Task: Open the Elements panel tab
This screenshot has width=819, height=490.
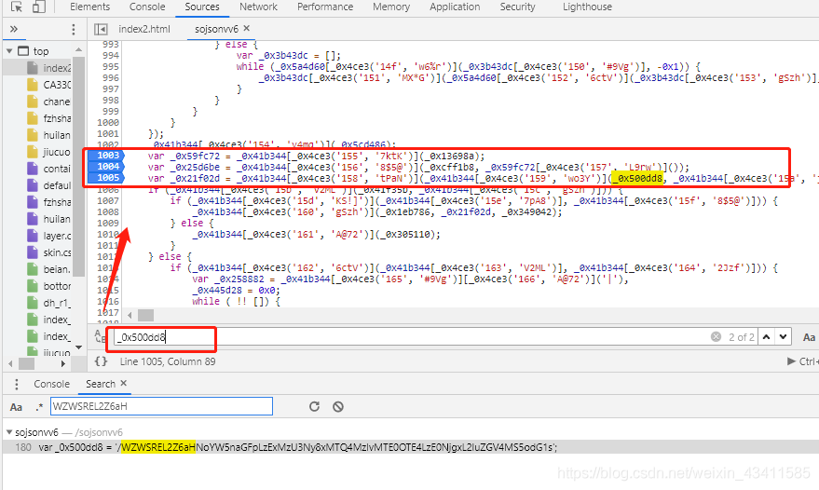Action: 89,7
